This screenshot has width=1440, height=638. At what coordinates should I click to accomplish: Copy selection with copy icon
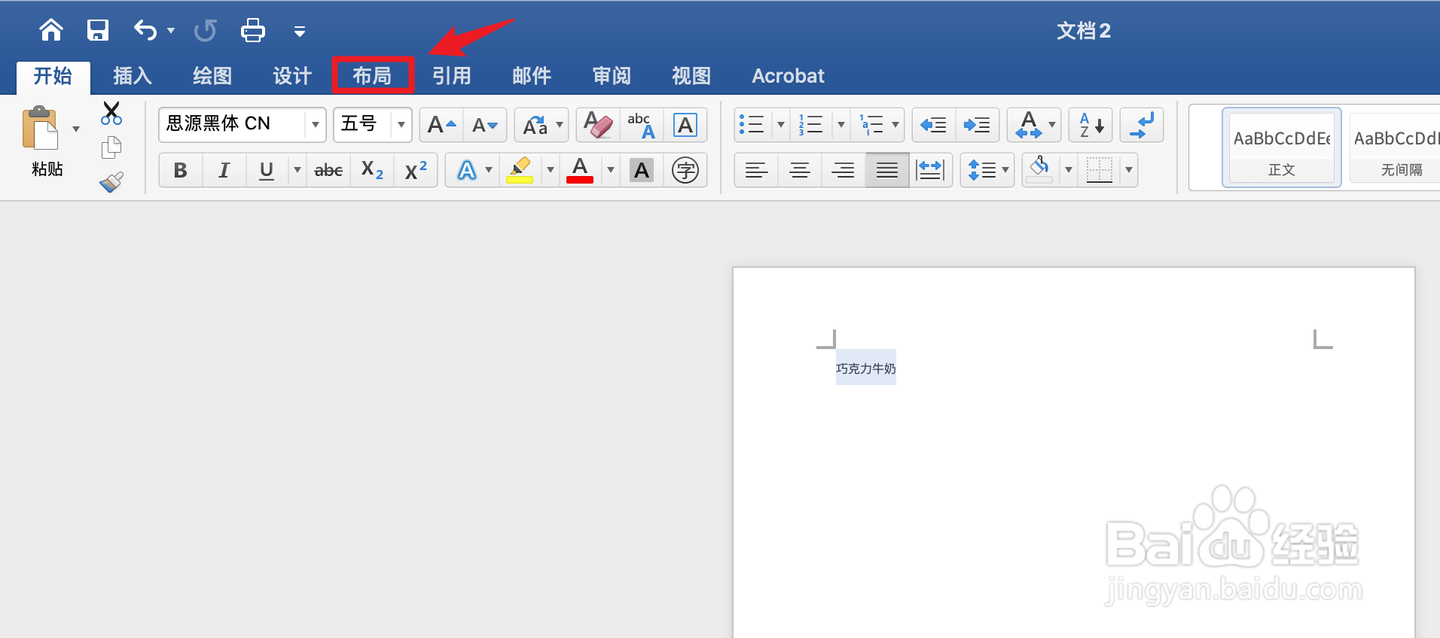111,147
